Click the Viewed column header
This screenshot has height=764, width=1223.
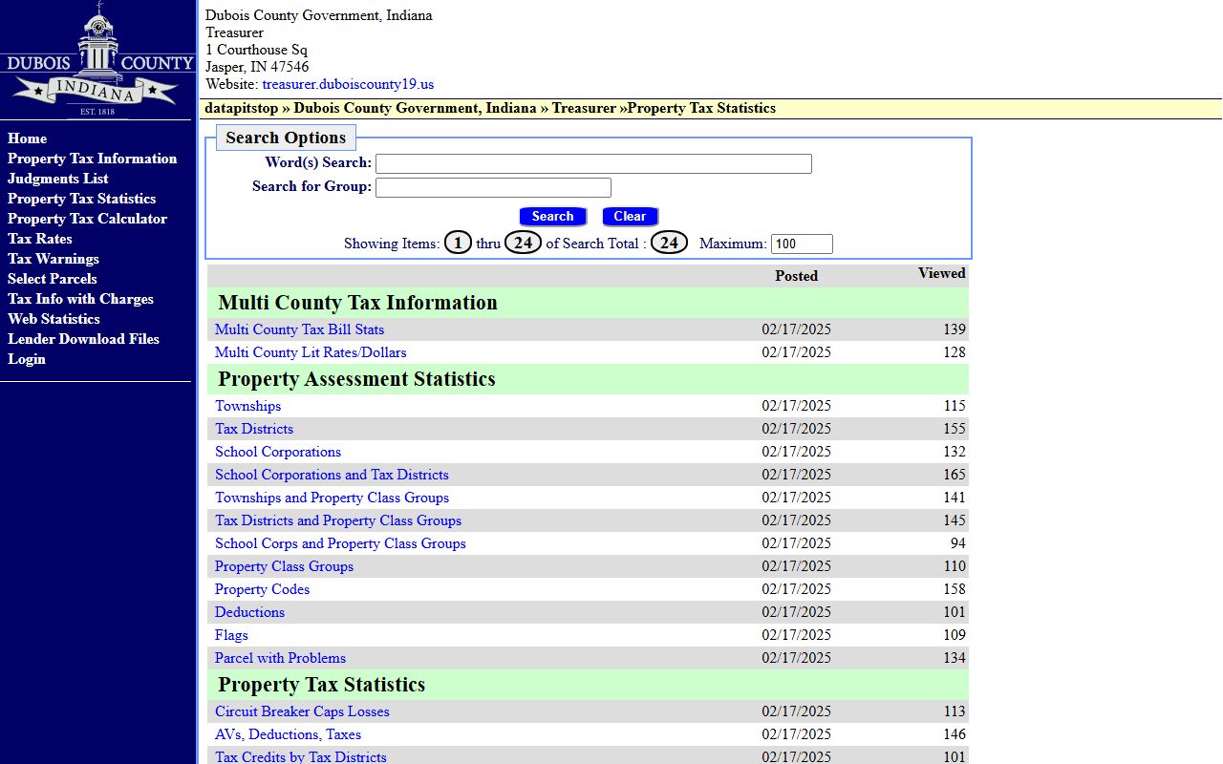(942, 273)
